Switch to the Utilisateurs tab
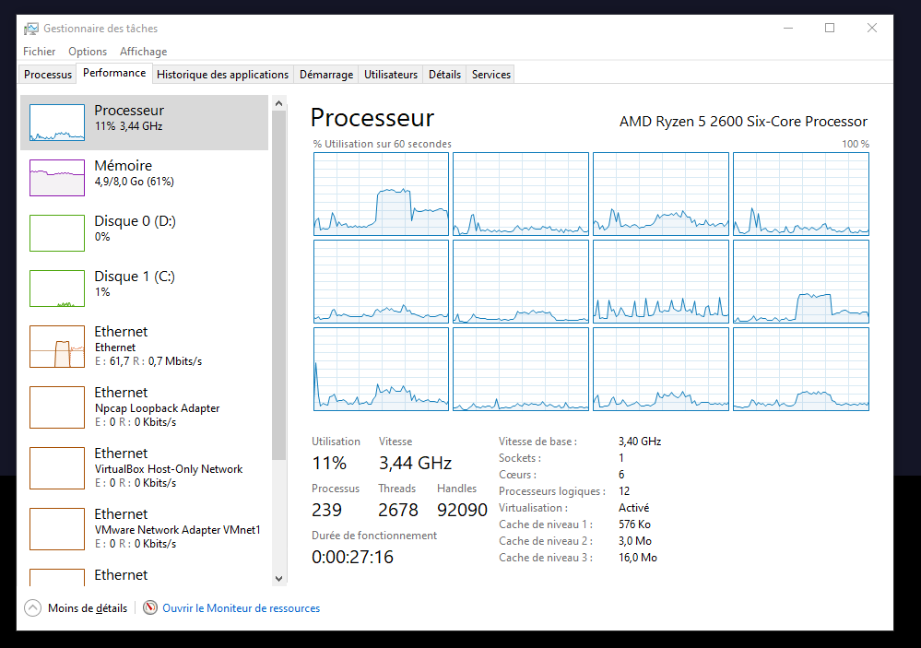The image size is (921, 648). (391, 75)
